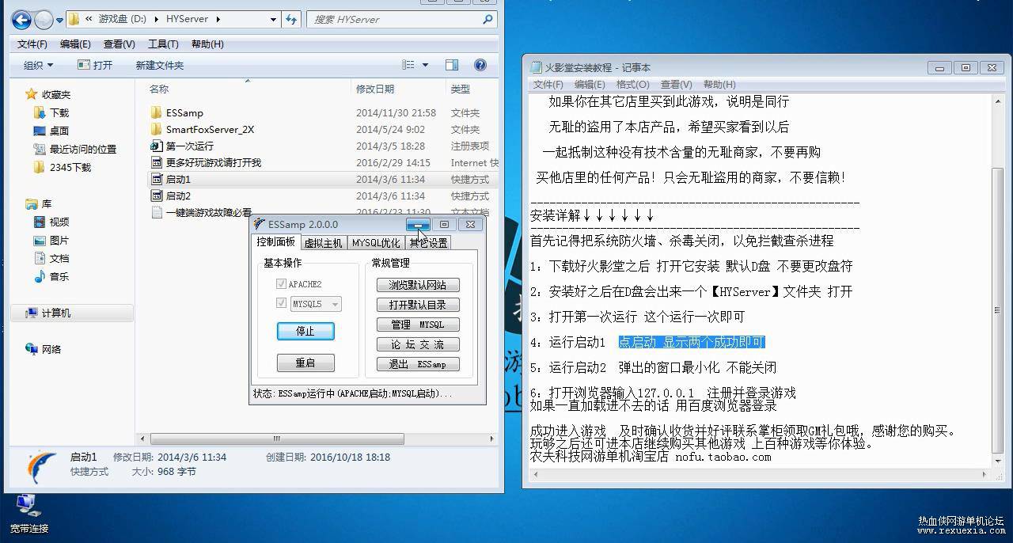Click the 打开默认目录 button
1013x543 pixels.
(x=418, y=305)
